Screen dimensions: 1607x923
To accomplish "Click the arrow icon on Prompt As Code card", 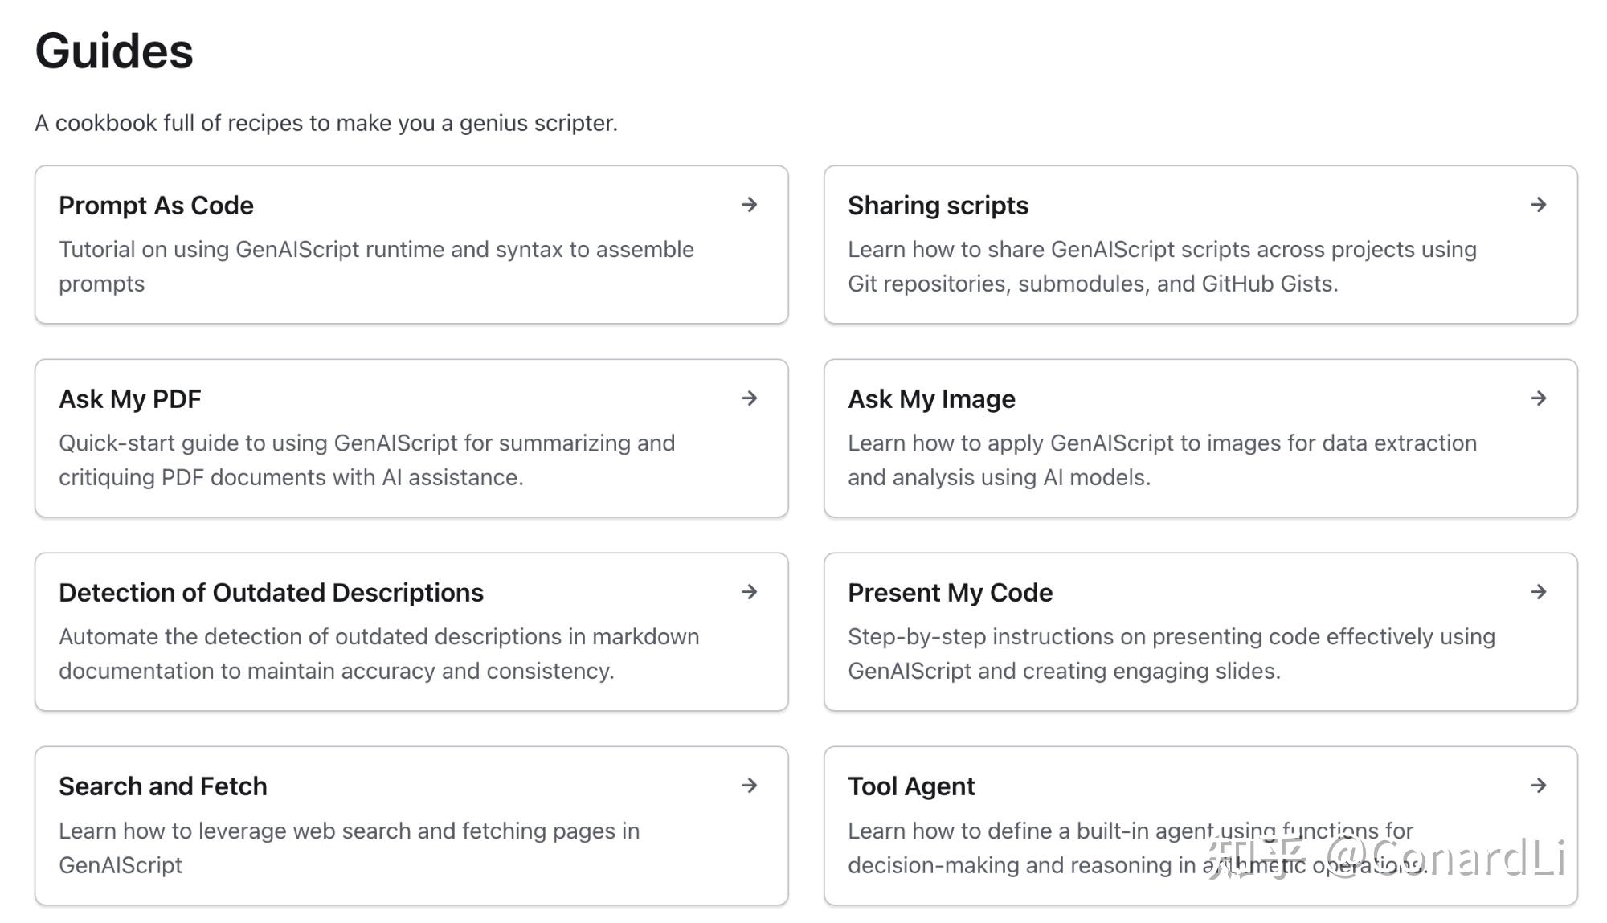I will click(749, 205).
